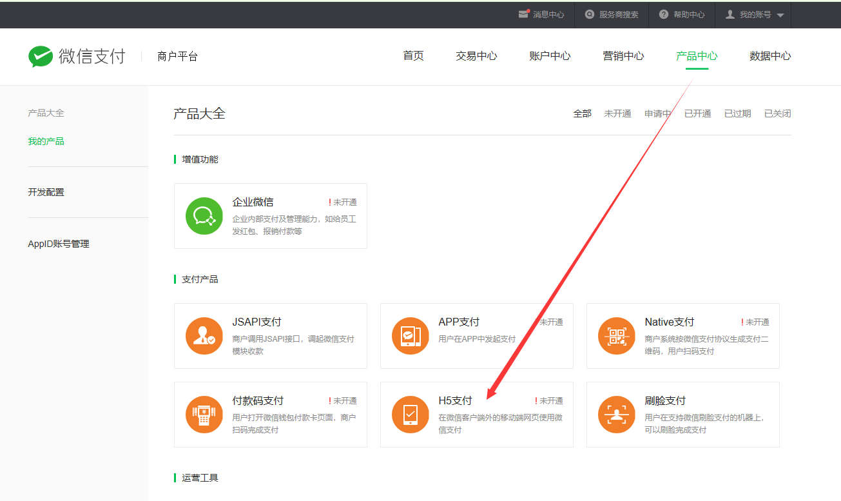
Task: Filter products by 未开通 status
Action: pyautogui.click(x=617, y=113)
